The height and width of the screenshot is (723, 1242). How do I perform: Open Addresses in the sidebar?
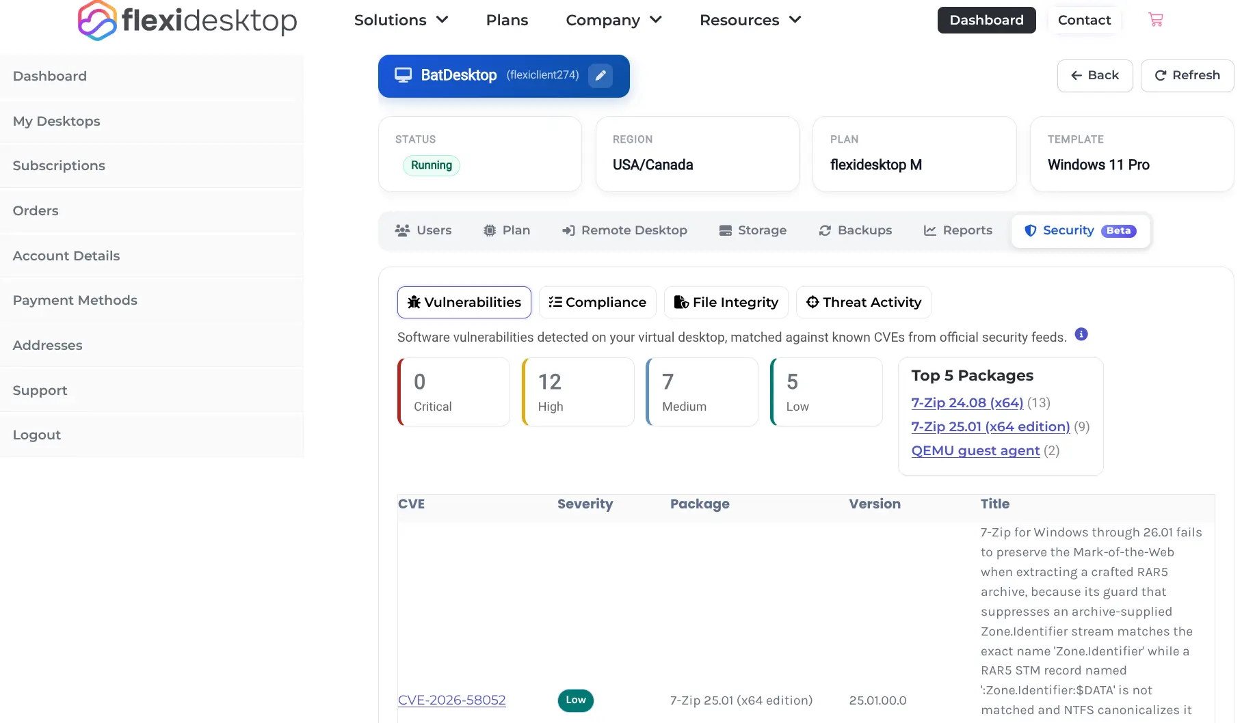152,345
